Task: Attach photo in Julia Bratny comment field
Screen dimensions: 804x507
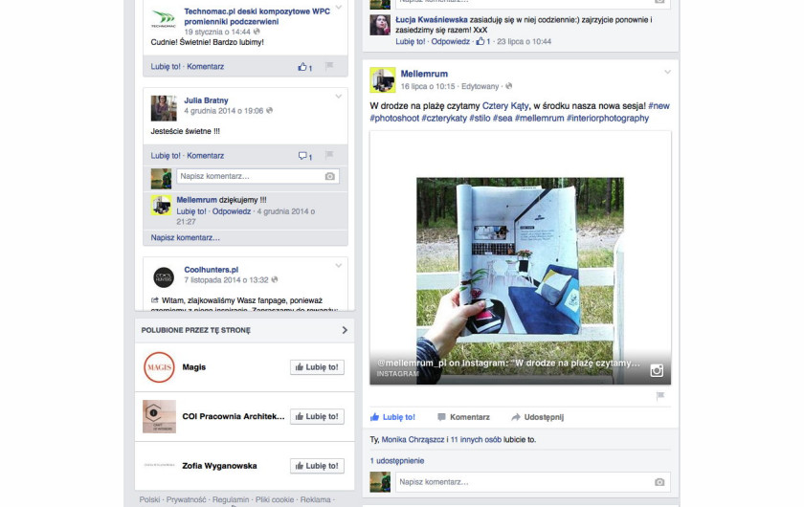Action: point(329,176)
